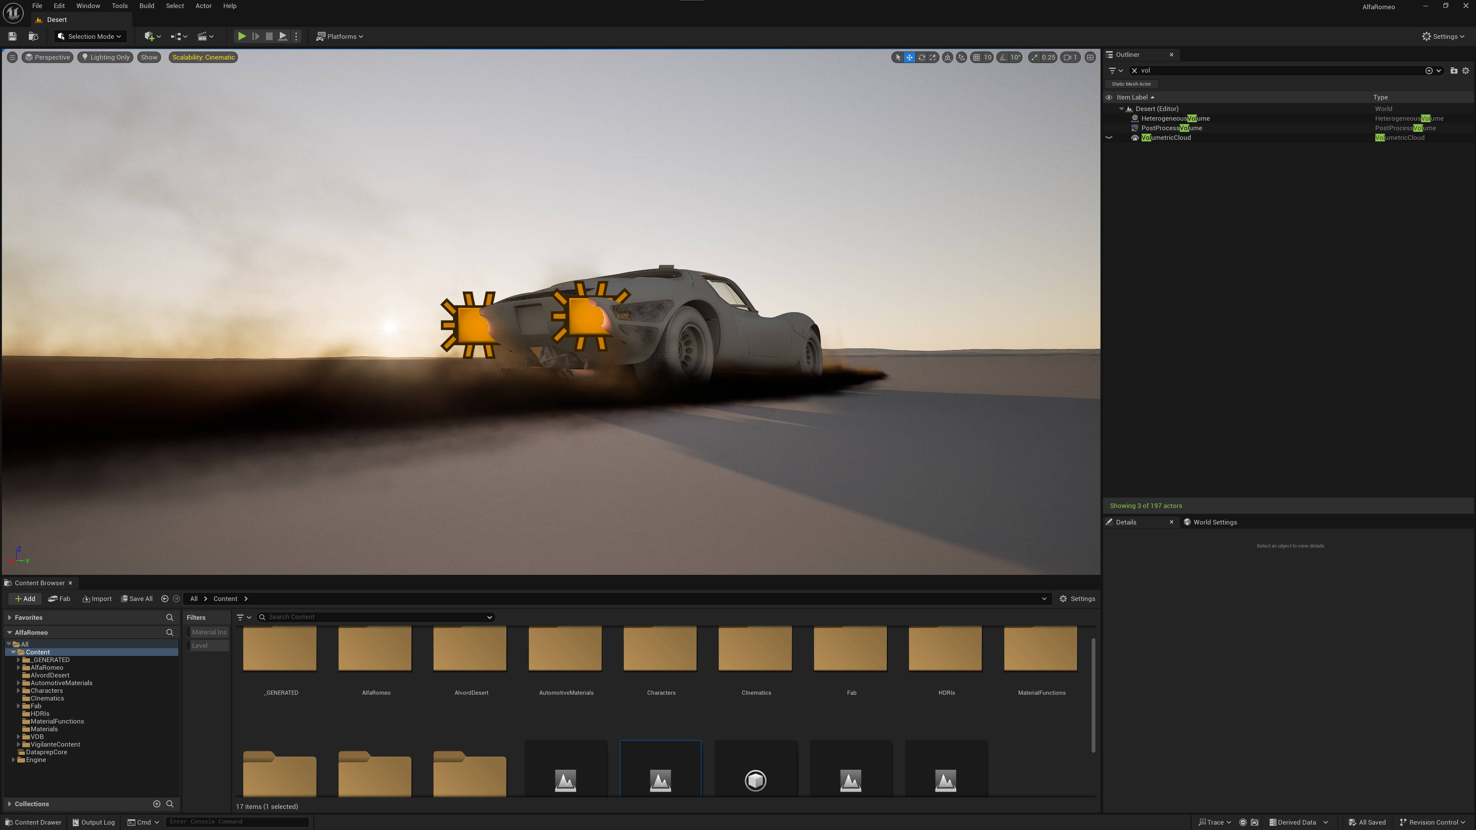The height and width of the screenshot is (830, 1476).
Task: Clear the Outliner search text
Action: click(1134, 70)
